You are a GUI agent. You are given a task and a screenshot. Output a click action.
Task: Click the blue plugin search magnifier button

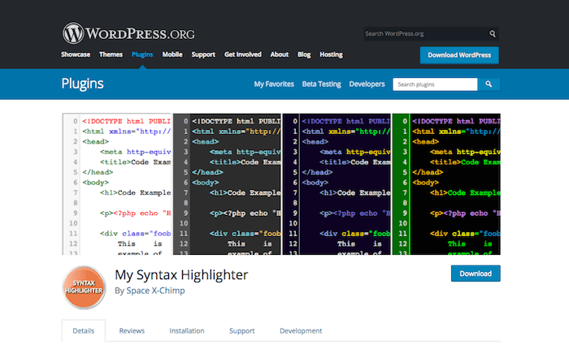[489, 84]
